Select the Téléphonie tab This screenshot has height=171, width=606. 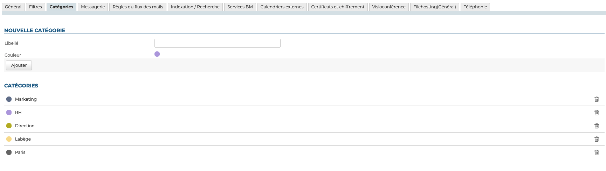click(x=475, y=7)
